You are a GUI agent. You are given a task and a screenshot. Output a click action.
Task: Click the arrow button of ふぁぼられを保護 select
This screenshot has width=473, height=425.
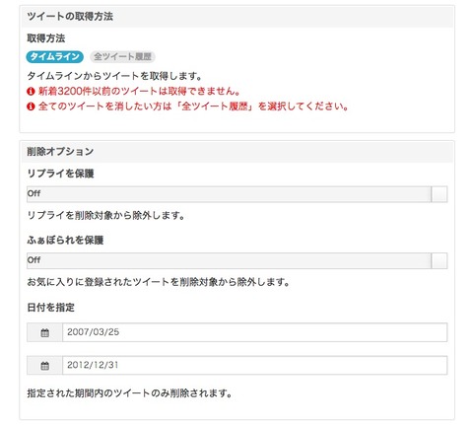click(439, 260)
